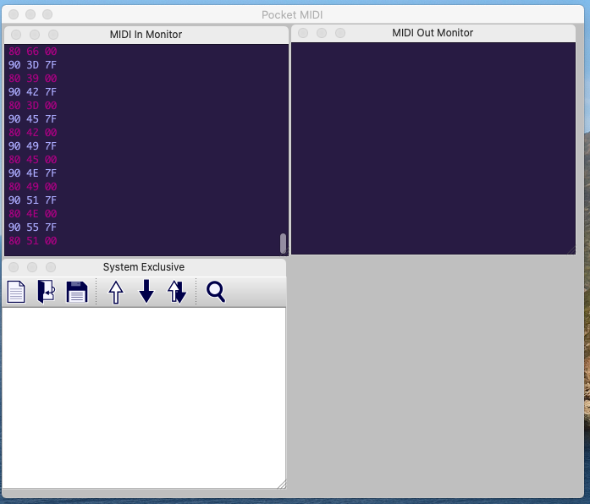This screenshot has width=590, height=504.
Task: Select the '90 45 7F' line
Action: point(33,119)
